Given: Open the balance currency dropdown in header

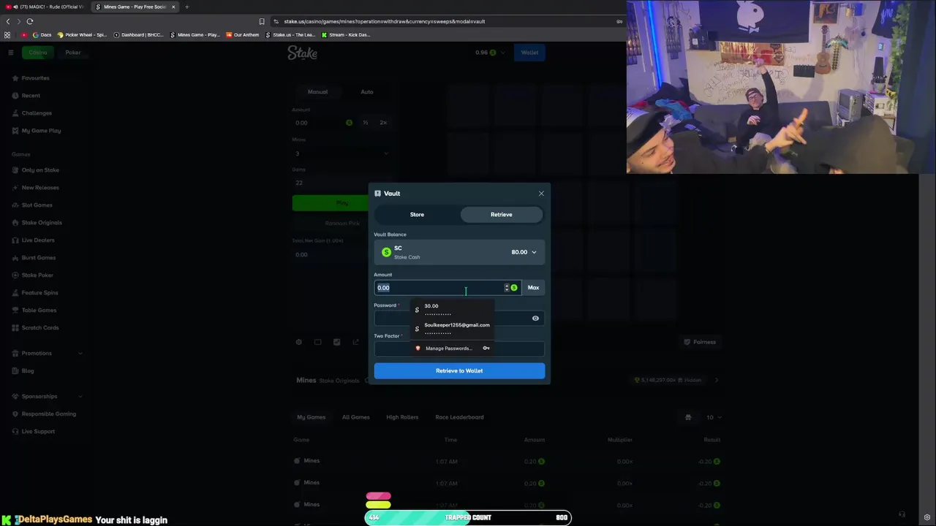Looking at the screenshot, I should coord(490,53).
